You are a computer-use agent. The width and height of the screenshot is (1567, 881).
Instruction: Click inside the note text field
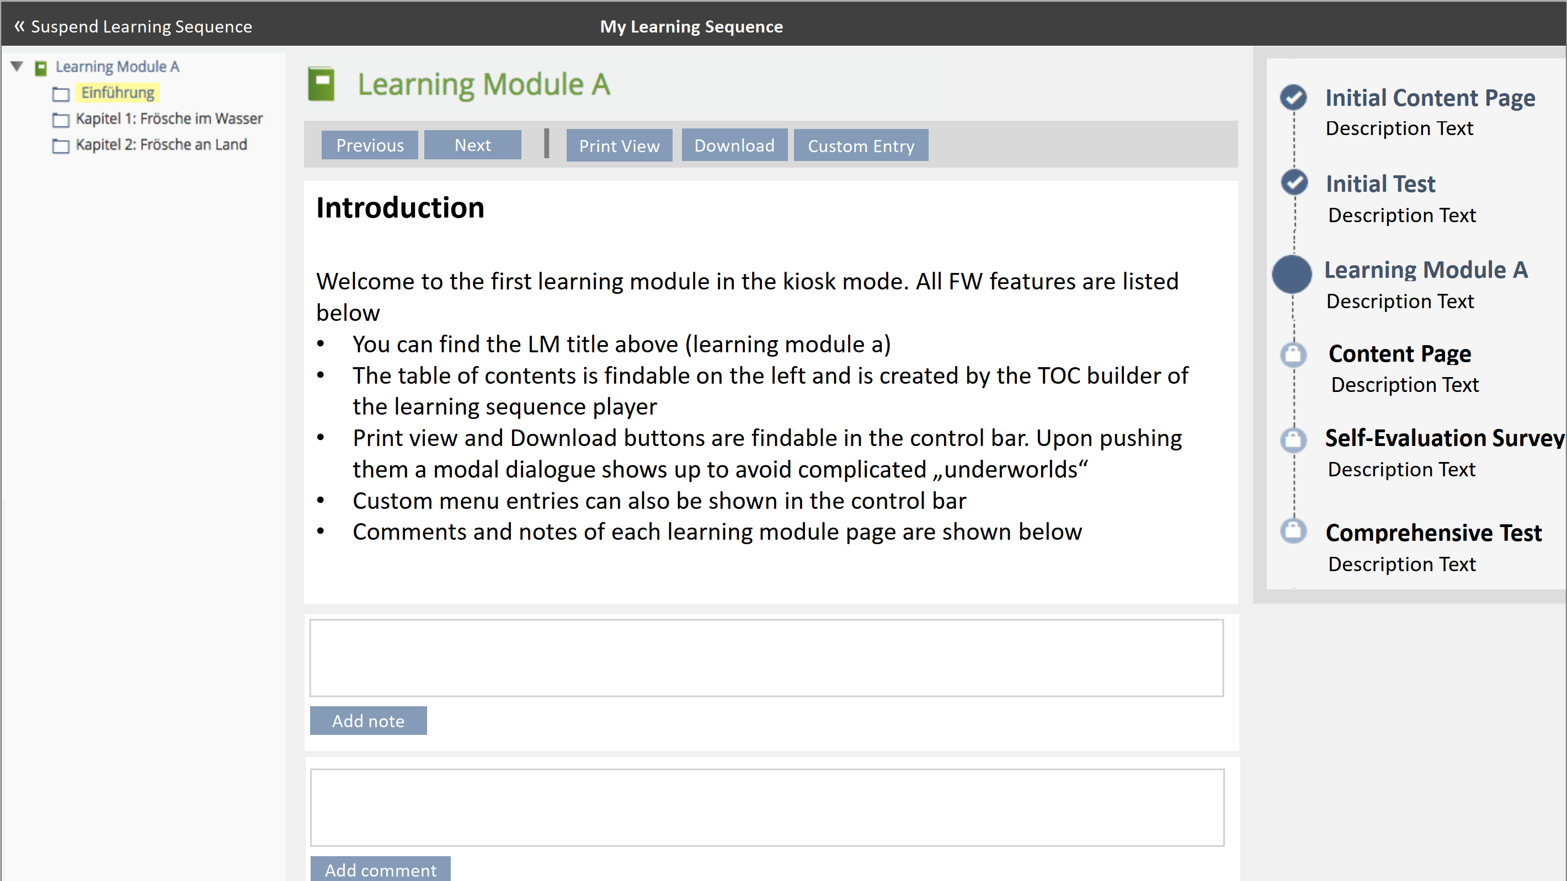pos(766,658)
